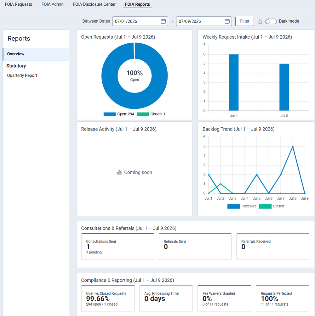Toggle the Dark mode switch

pos(271,21)
